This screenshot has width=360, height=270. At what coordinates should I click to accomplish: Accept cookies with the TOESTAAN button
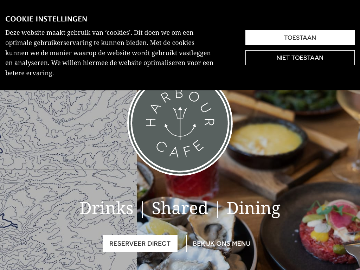tap(300, 38)
